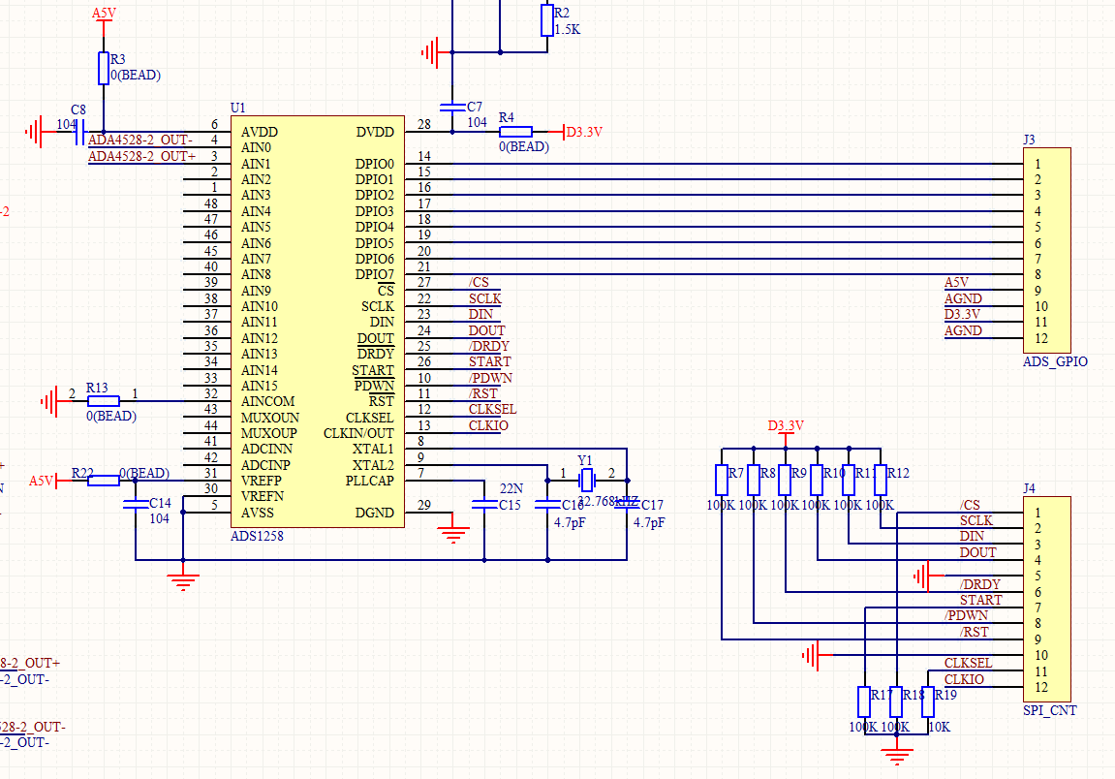Click resistor R13 symbol near AINCOM
The image size is (1115, 779).
coord(103,401)
